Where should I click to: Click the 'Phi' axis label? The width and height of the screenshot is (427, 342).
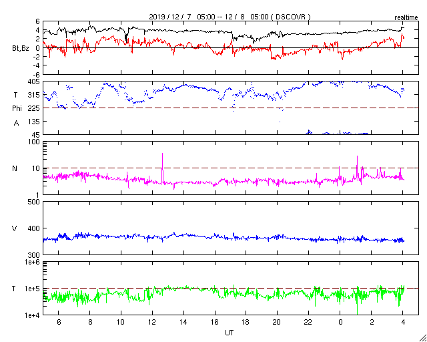17,109
